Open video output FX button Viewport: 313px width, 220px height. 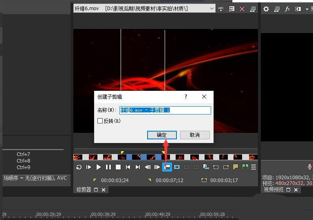tap(287, 9)
